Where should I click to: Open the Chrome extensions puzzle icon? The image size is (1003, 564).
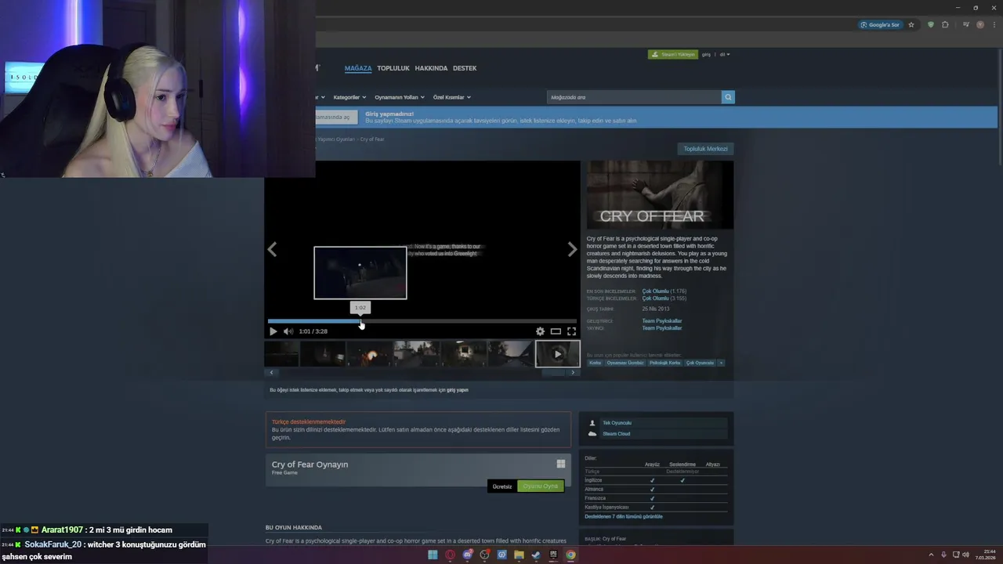point(945,24)
